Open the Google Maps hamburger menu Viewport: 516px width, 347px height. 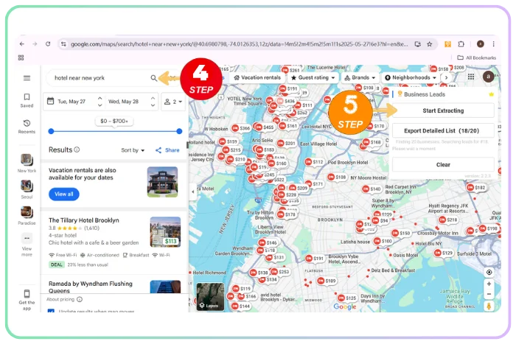[27, 78]
